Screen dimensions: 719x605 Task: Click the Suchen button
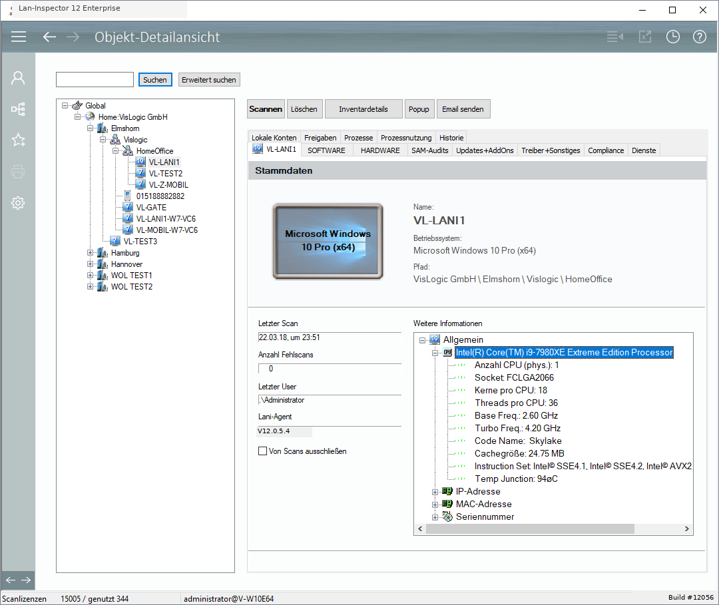point(155,80)
